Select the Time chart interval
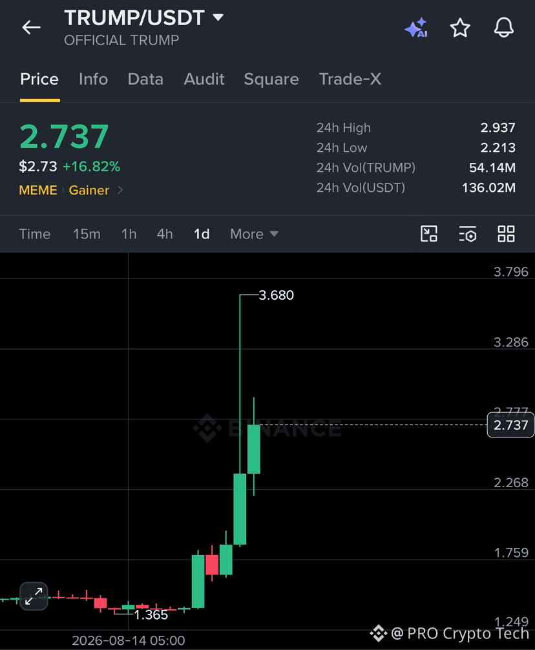This screenshot has height=650, width=535. click(x=35, y=234)
